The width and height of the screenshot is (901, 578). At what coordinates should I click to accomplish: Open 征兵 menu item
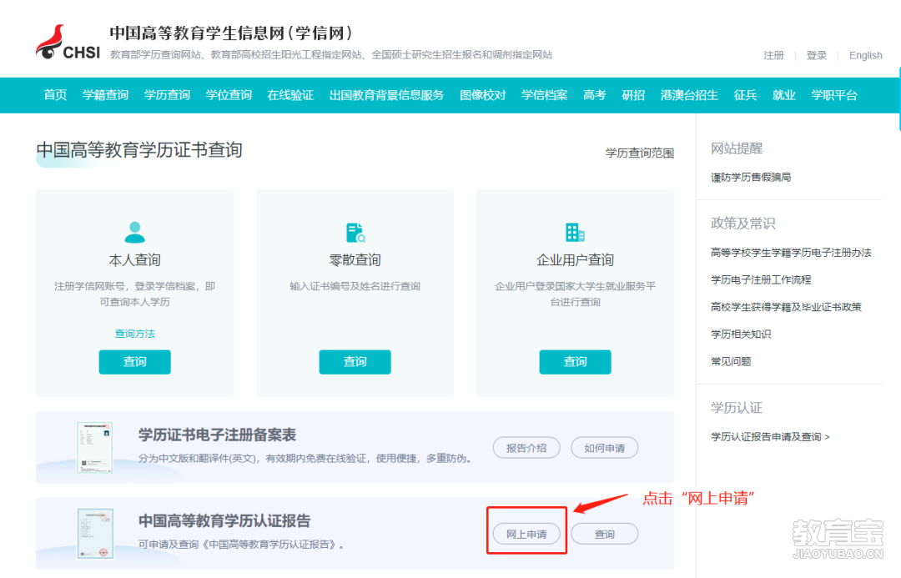click(745, 95)
